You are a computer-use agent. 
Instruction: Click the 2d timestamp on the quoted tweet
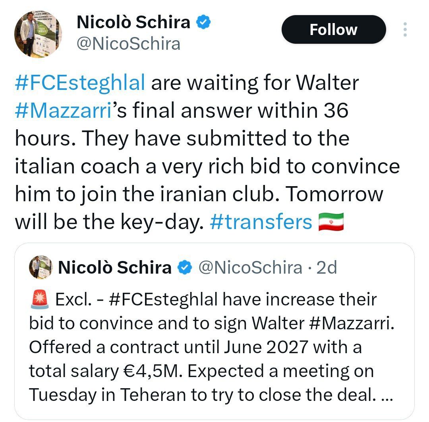tap(327, 268)
